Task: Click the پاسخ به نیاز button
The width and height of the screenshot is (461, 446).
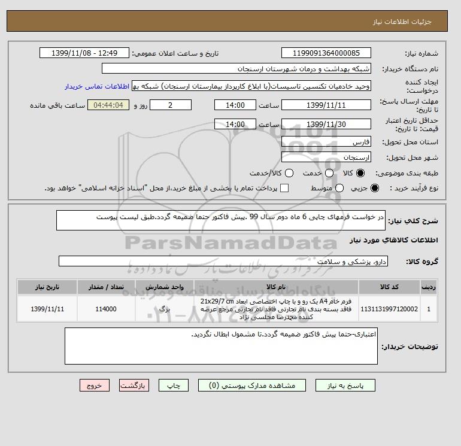Action: pyautogui.click(x=345, y=386)
